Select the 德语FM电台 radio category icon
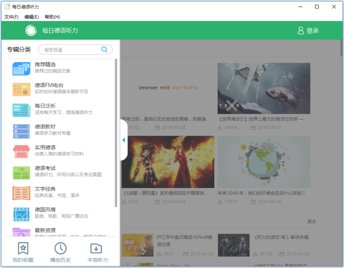 pos(21,89)
